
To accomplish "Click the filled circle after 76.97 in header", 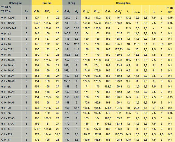I will click(x=10, y=12).
